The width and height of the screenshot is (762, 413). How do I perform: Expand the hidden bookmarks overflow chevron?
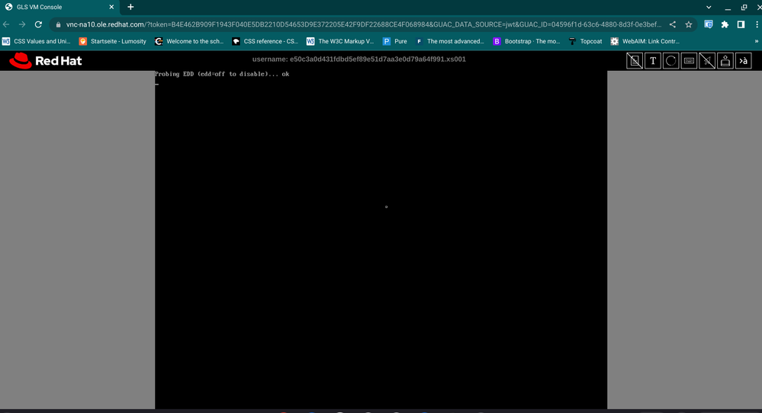[x=756, y=41]
